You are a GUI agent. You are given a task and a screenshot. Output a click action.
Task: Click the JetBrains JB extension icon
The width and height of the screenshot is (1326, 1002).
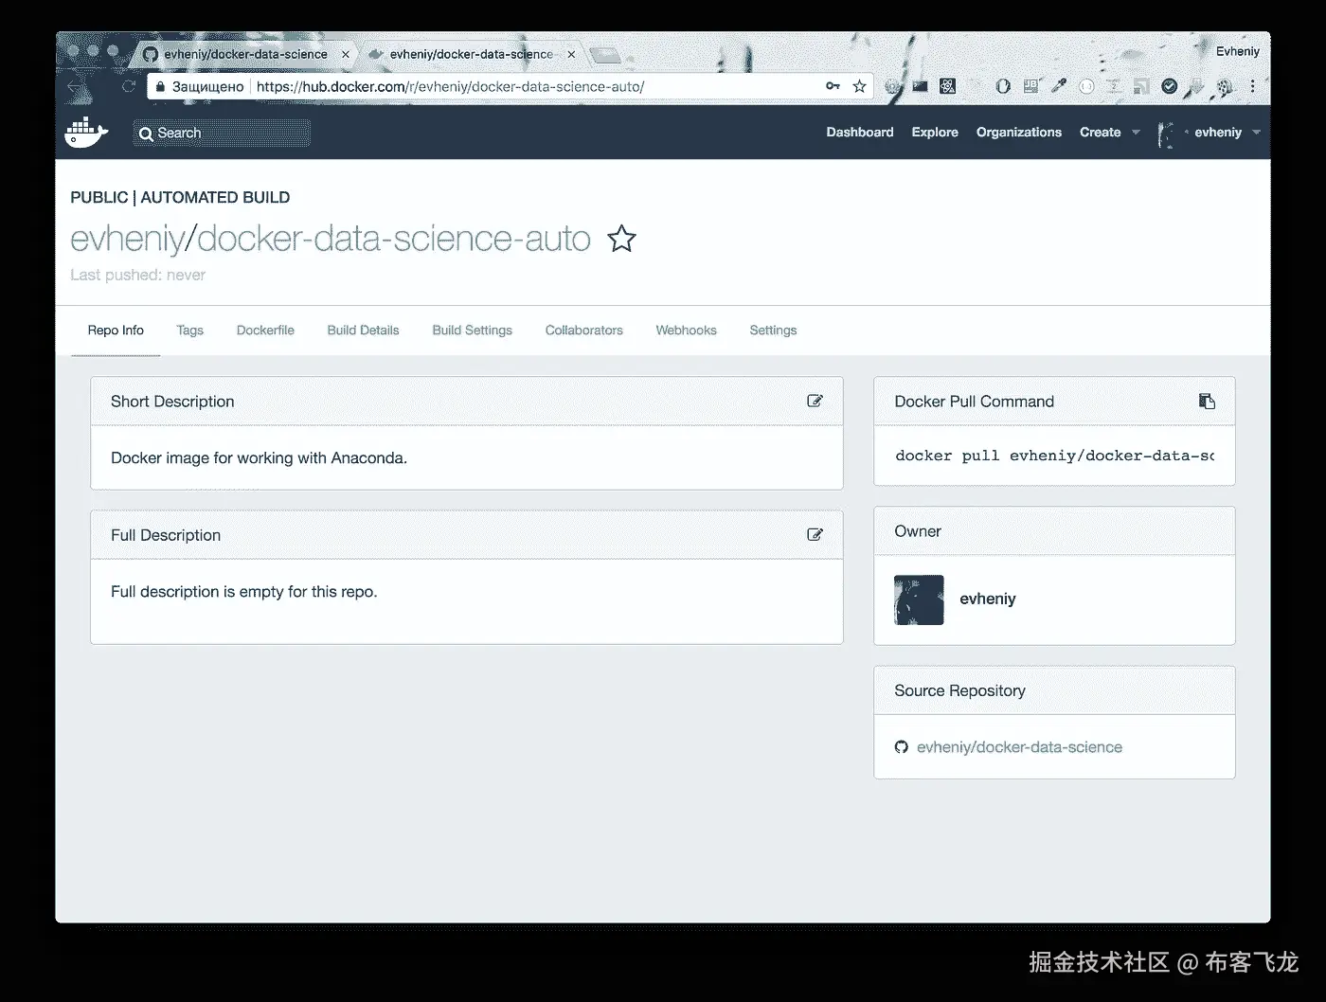[1030, 86]
